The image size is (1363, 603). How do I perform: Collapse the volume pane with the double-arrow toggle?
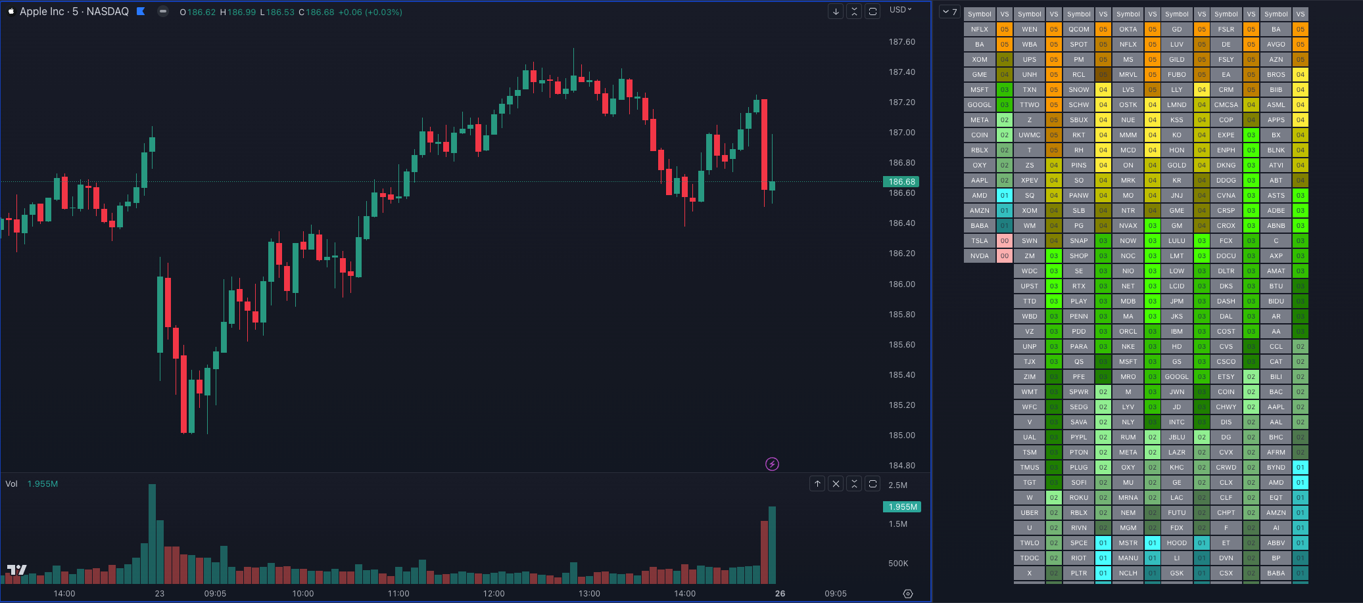(x=854, y=483)
